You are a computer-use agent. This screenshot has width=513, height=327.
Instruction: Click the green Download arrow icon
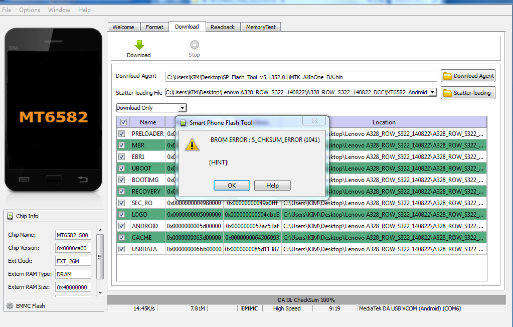[x=139, y=45]
